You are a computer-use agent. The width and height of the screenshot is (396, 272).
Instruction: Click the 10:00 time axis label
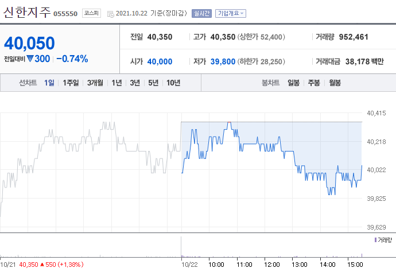click(x=216, y=265)
